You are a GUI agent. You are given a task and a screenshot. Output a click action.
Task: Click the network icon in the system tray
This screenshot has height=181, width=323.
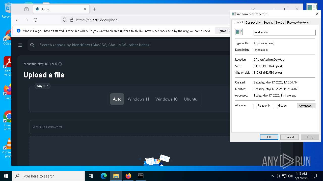[x=284, y=176]
